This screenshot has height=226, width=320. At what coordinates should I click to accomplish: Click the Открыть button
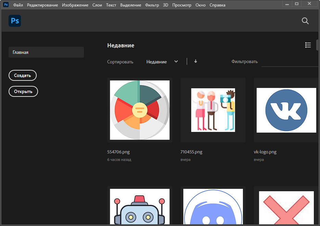coord(23,91)
